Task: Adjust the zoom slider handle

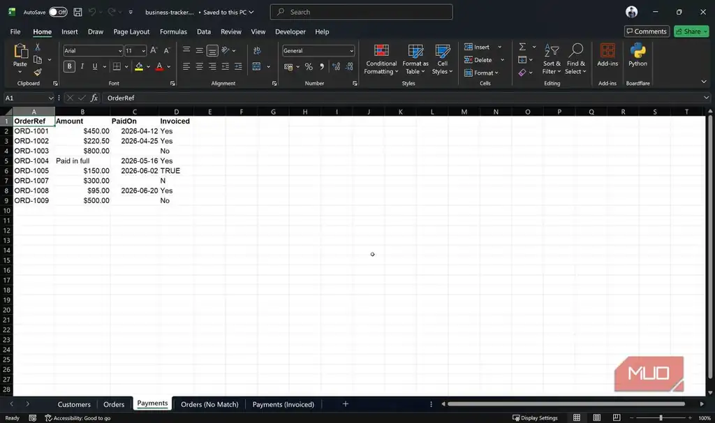Action: pyautogui.click(x=661, y=417)
